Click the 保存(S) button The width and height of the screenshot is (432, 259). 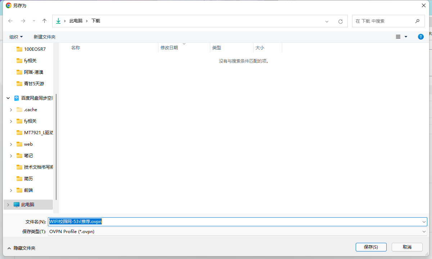[x=371, y=247]
